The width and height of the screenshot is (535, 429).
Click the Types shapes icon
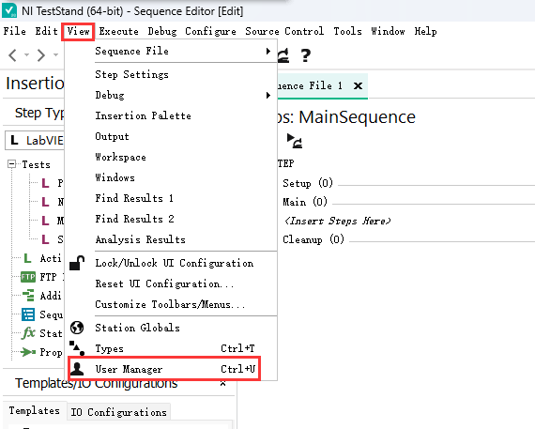coord(77,348)
